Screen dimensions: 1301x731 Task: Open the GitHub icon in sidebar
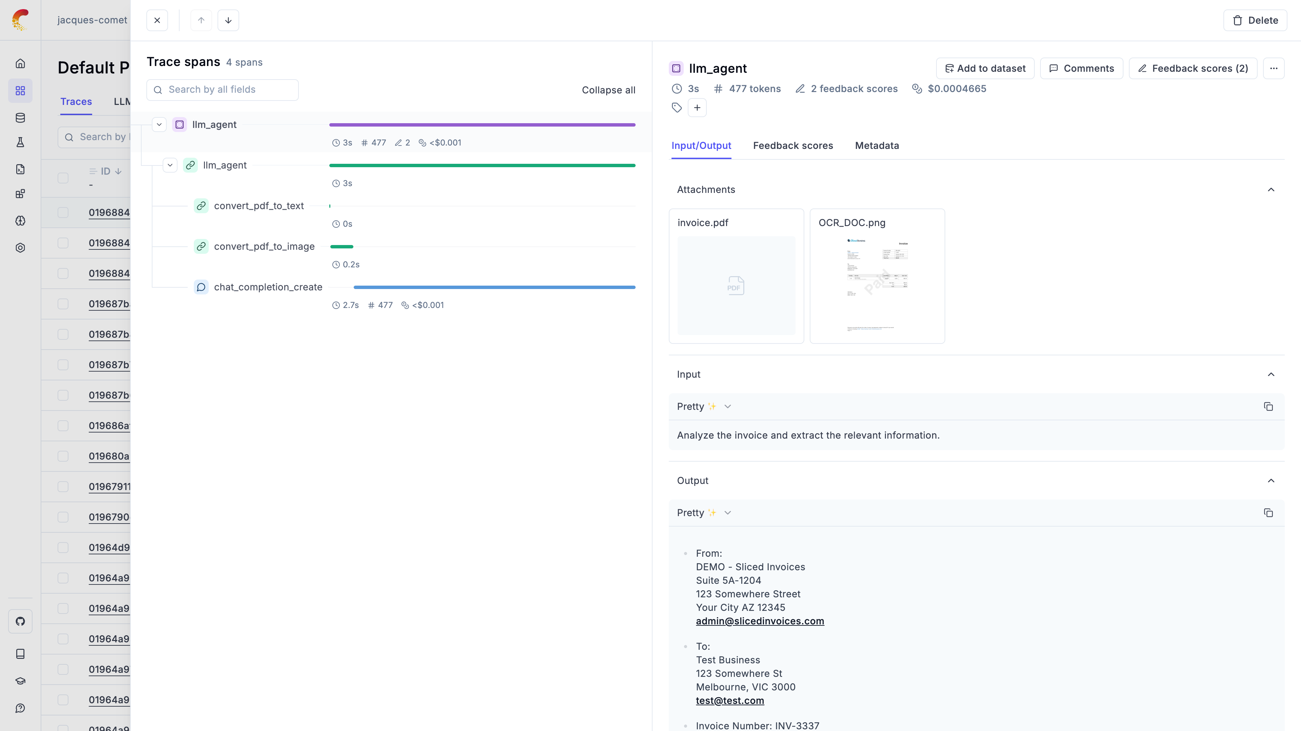tap(20, 621)
